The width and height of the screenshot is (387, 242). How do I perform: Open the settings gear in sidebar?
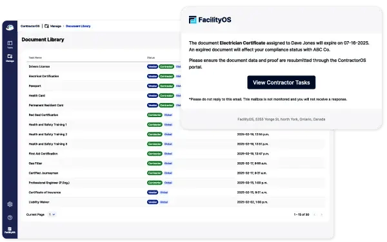tap(10, 204)
